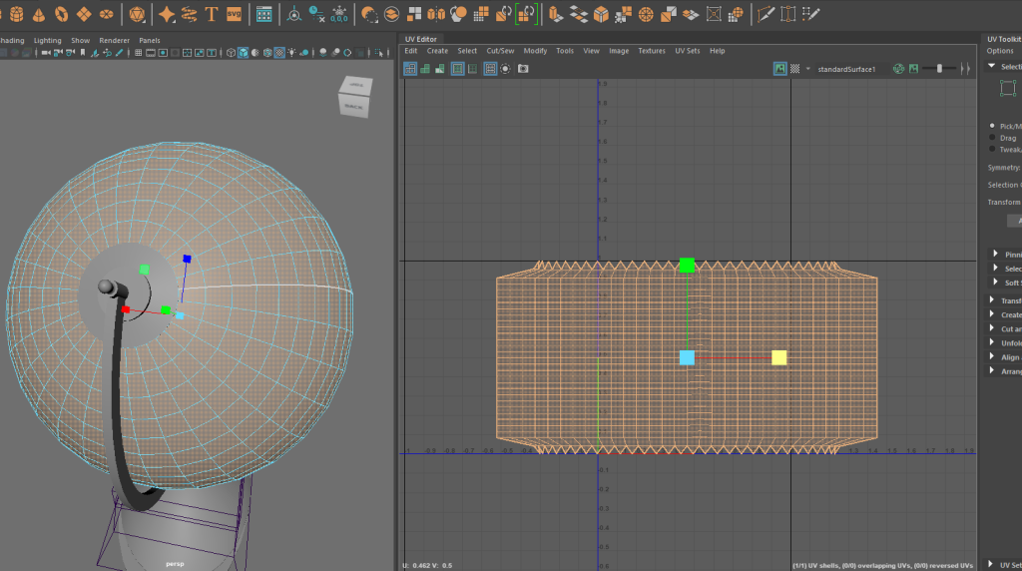Open the viewport Panels menu
Screen dimensions: 1022x571
click(x=150, y=40)
